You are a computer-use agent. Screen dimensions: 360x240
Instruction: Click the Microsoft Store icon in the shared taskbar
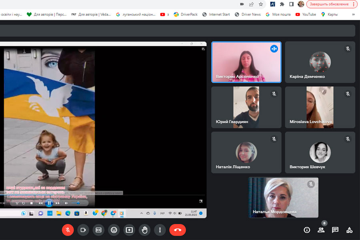tap(77, 213)
